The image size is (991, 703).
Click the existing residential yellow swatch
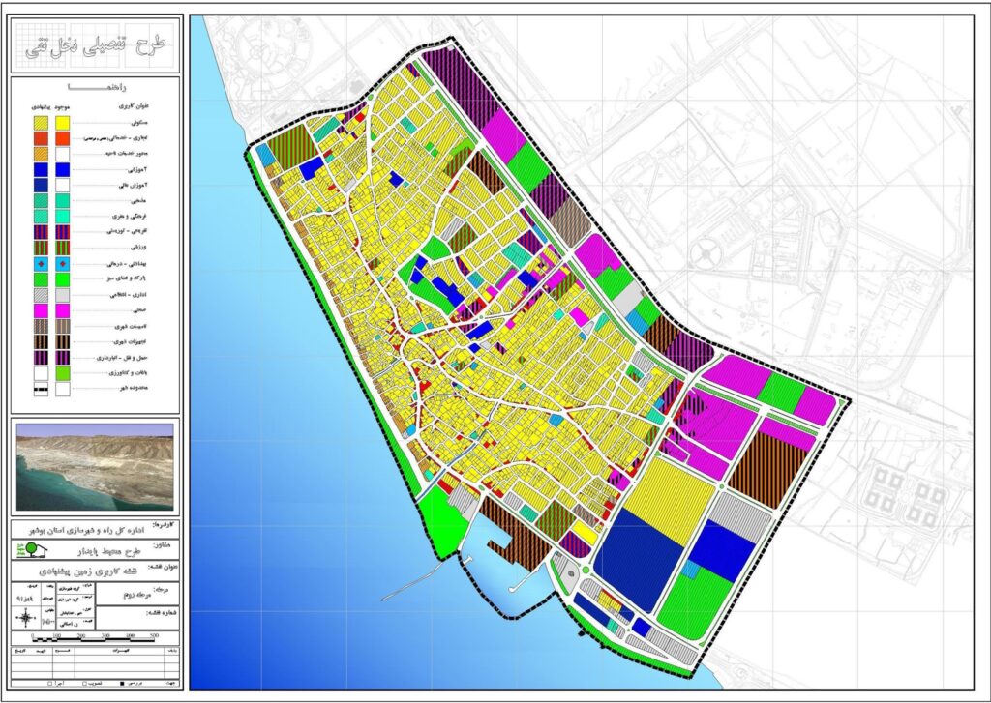(x=63, y=123)
